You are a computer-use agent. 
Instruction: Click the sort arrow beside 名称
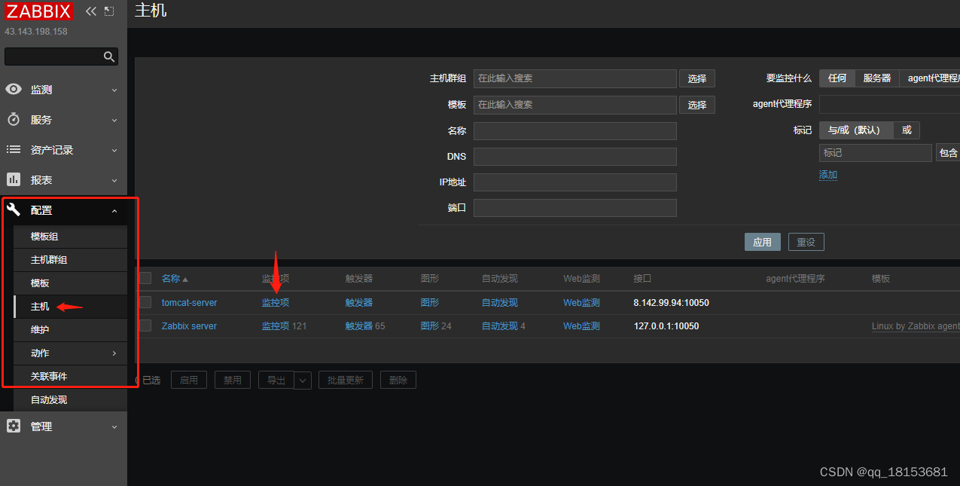point(185,279)
